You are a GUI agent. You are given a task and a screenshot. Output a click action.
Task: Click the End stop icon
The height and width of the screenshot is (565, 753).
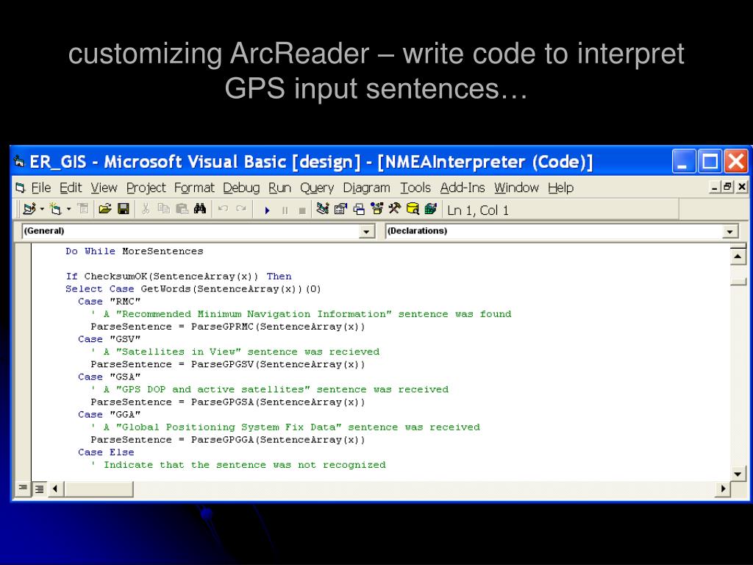302,210
